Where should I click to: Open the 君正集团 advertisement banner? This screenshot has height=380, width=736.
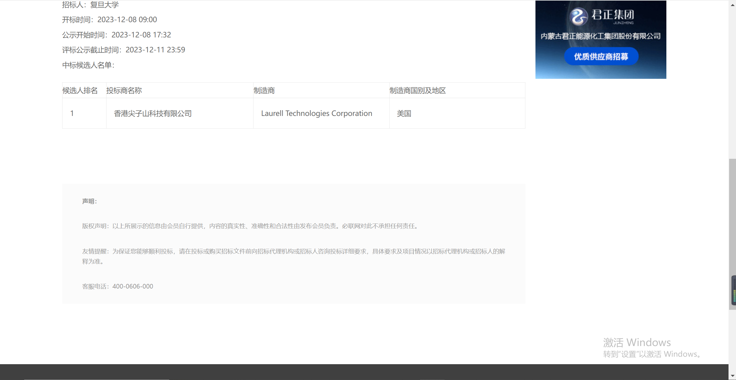coord(601,40)
